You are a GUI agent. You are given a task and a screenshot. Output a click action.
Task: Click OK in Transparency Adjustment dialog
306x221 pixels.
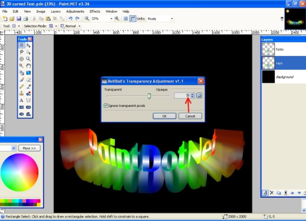point(165,116)
